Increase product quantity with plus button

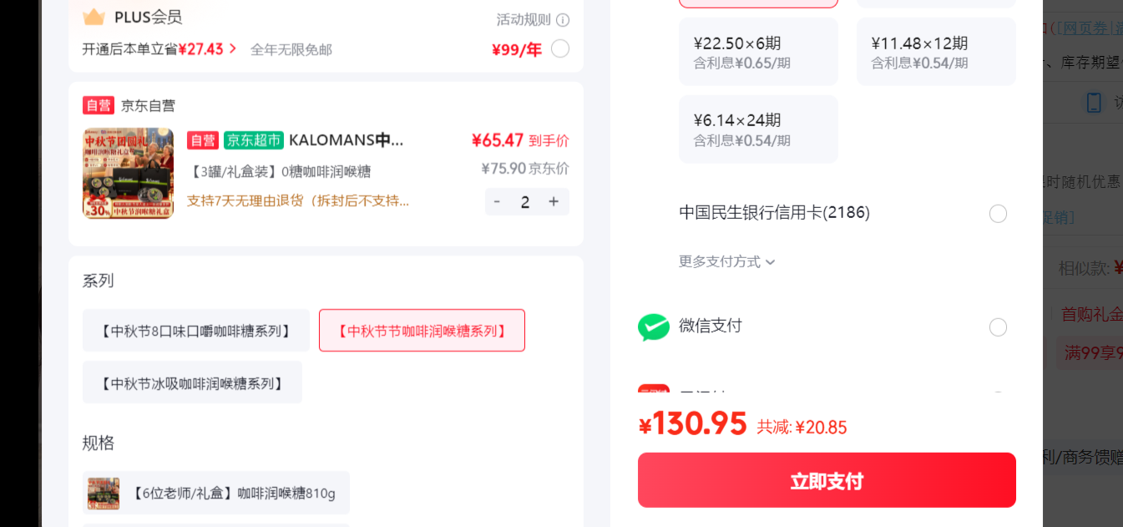(554, 202)
